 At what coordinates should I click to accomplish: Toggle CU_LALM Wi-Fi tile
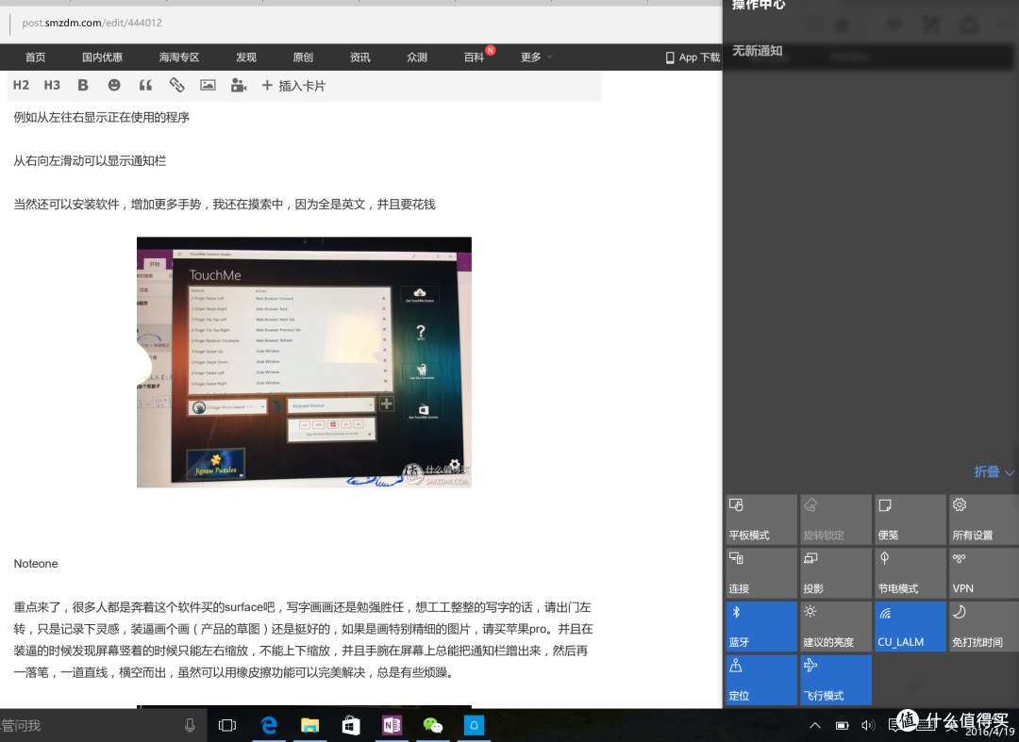(910, 626)
